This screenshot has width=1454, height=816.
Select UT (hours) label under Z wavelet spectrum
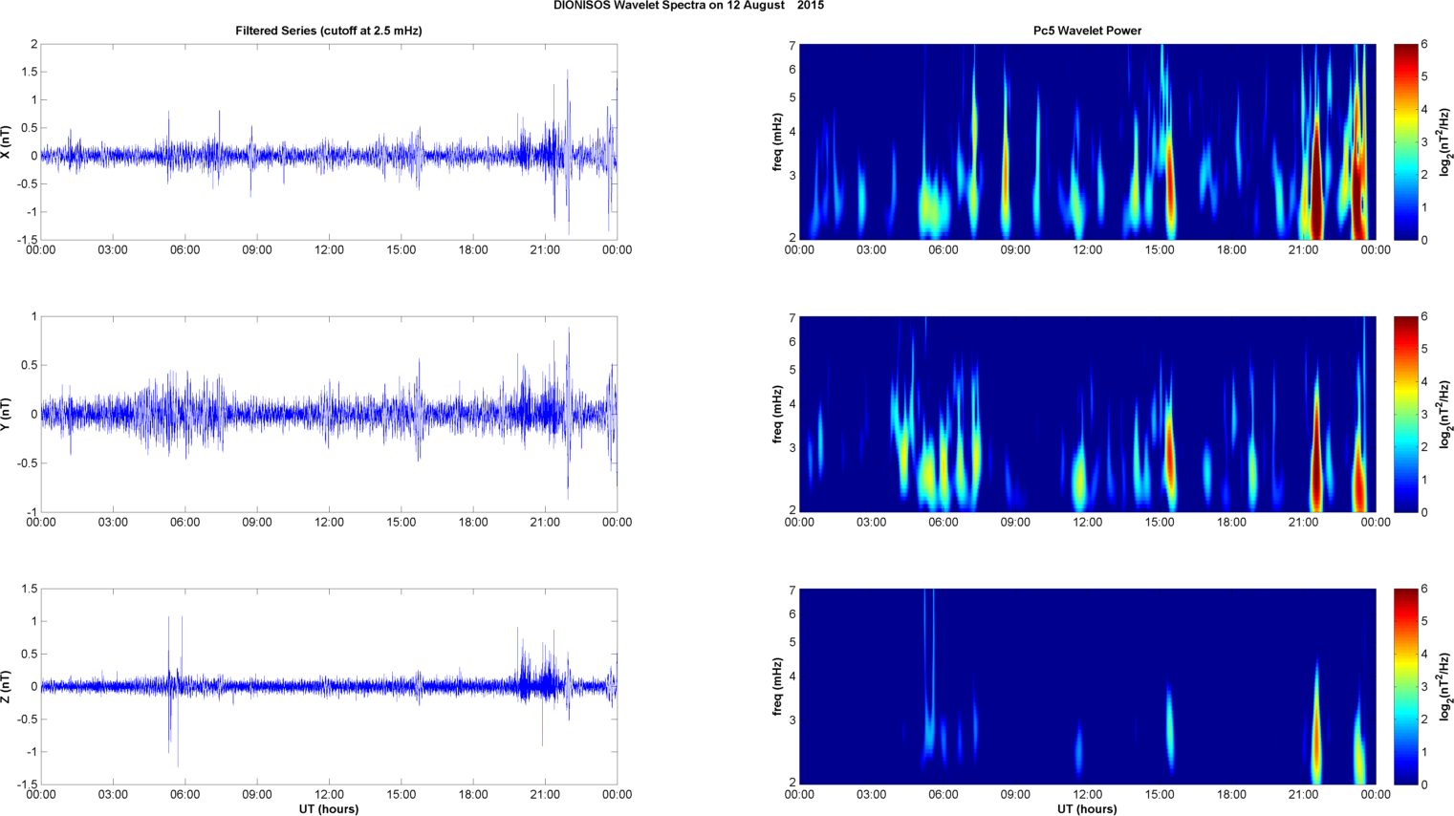point(1087,809)
